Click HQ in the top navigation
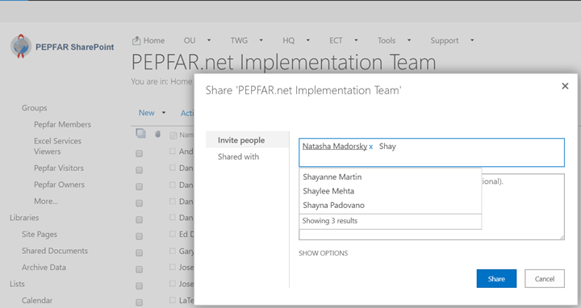 (x=288, y=40)
